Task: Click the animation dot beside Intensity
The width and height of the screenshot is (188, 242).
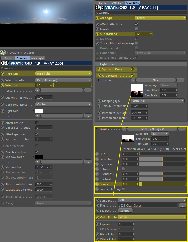Action: pyautogui.click(x=3, y=85)
